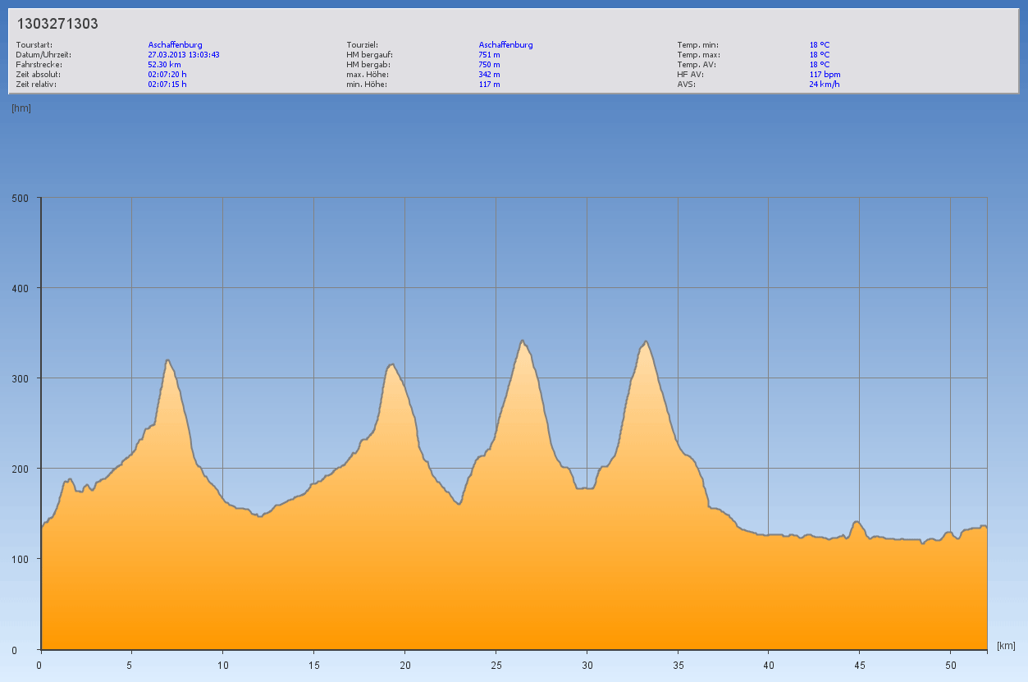This screenshot has width=1028, height=682.
Task: Click the max. Höhe value 342 m
Action: click(x=489, y=74)
